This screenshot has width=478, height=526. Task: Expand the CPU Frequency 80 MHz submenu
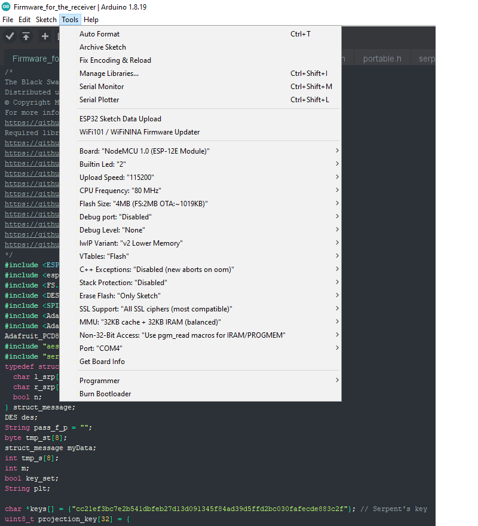200,191
